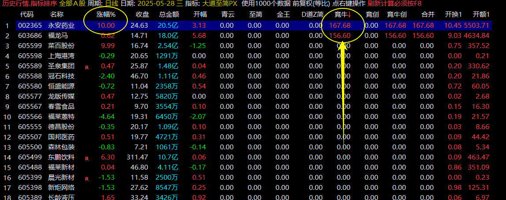Select the 冠石科技 stock name
The width and height of the screenshot is (506, 200).
click(x=61, y=76)
